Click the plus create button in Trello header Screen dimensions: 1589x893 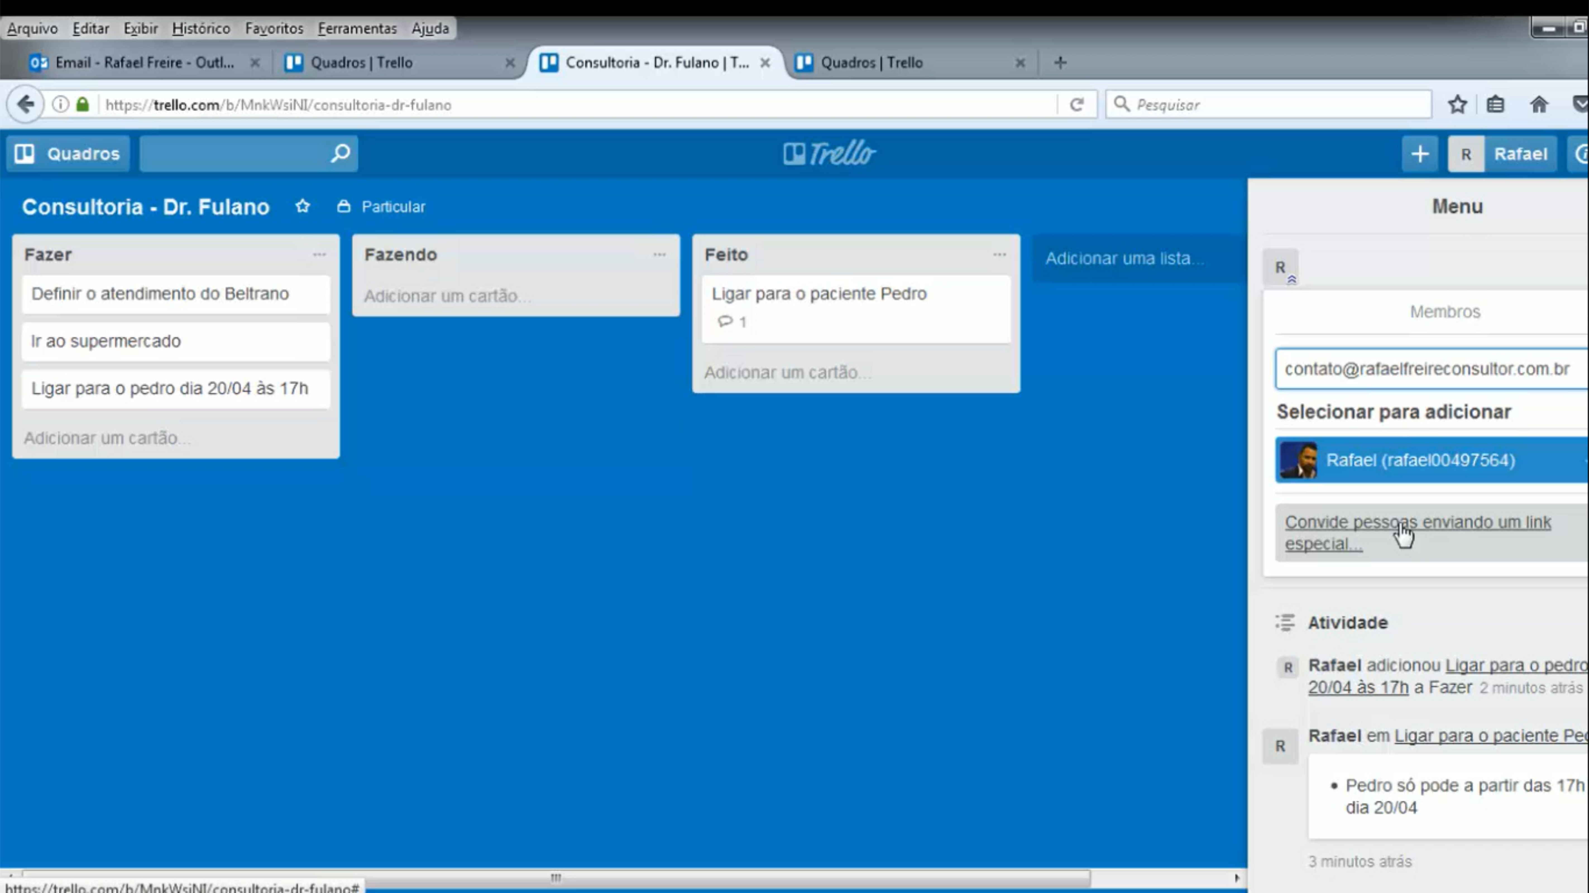click(1420, 153)
